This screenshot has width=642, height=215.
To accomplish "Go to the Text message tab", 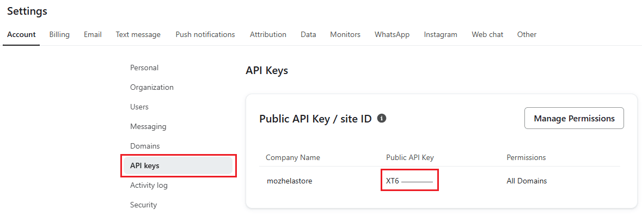I will click(x=138, y=35).
